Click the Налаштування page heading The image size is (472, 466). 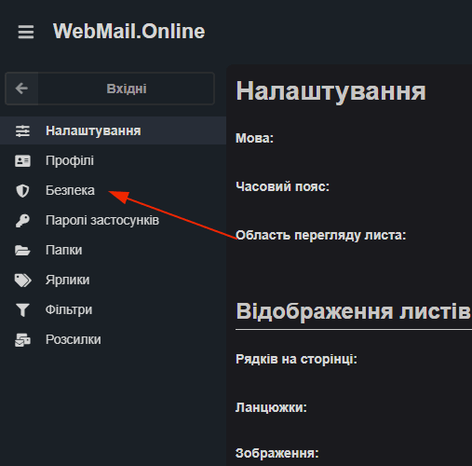[330, 91]
